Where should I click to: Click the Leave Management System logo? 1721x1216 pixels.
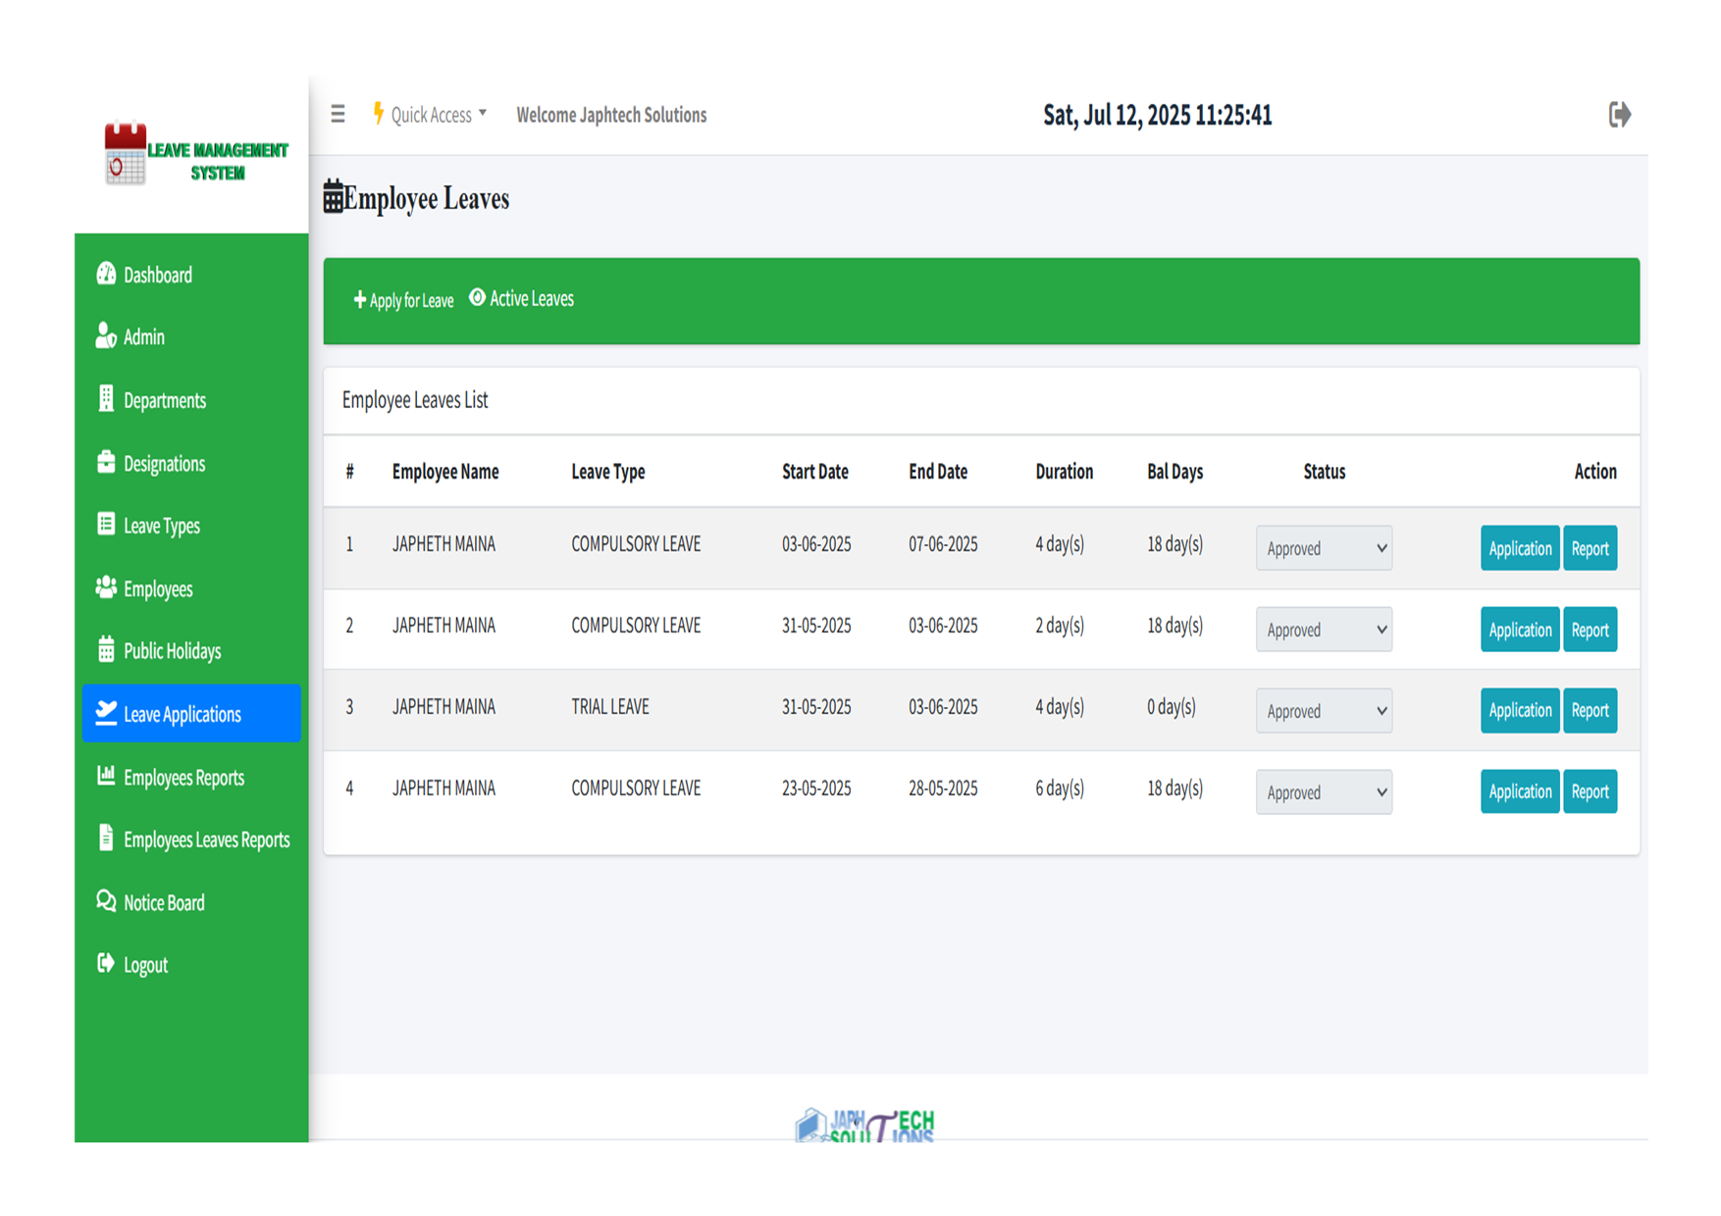195,154
